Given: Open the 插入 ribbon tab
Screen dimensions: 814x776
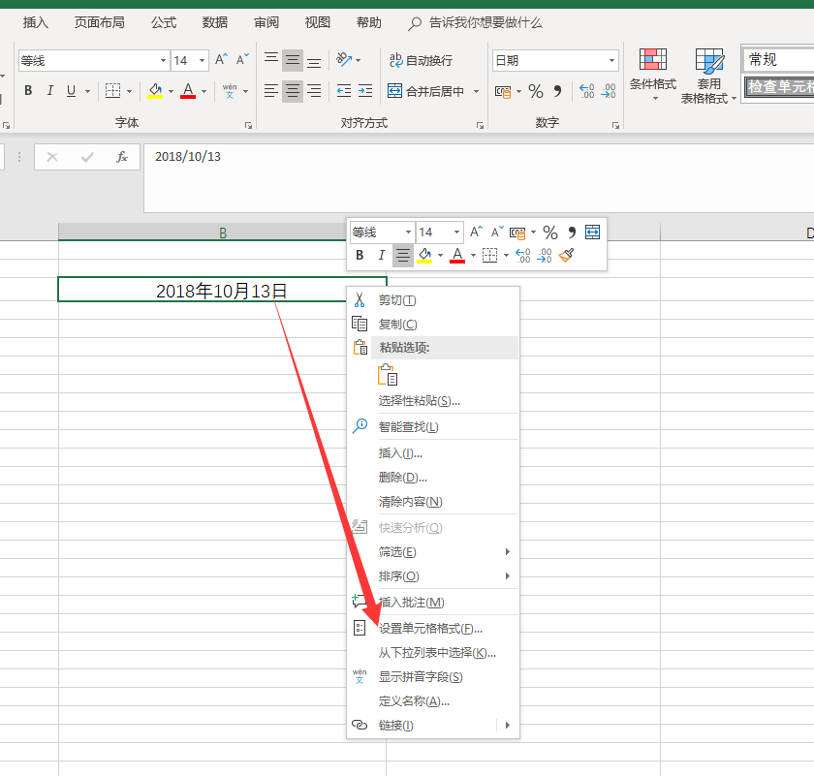Looking at the screenshot, I should point(35,23).
